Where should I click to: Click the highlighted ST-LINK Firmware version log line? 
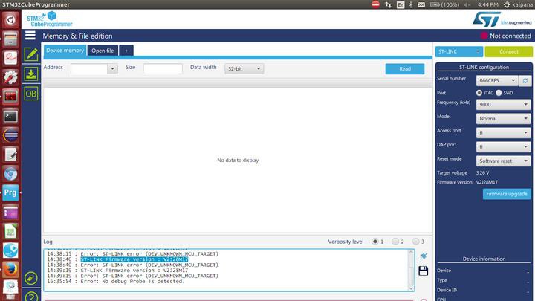(x=134, y=259)
